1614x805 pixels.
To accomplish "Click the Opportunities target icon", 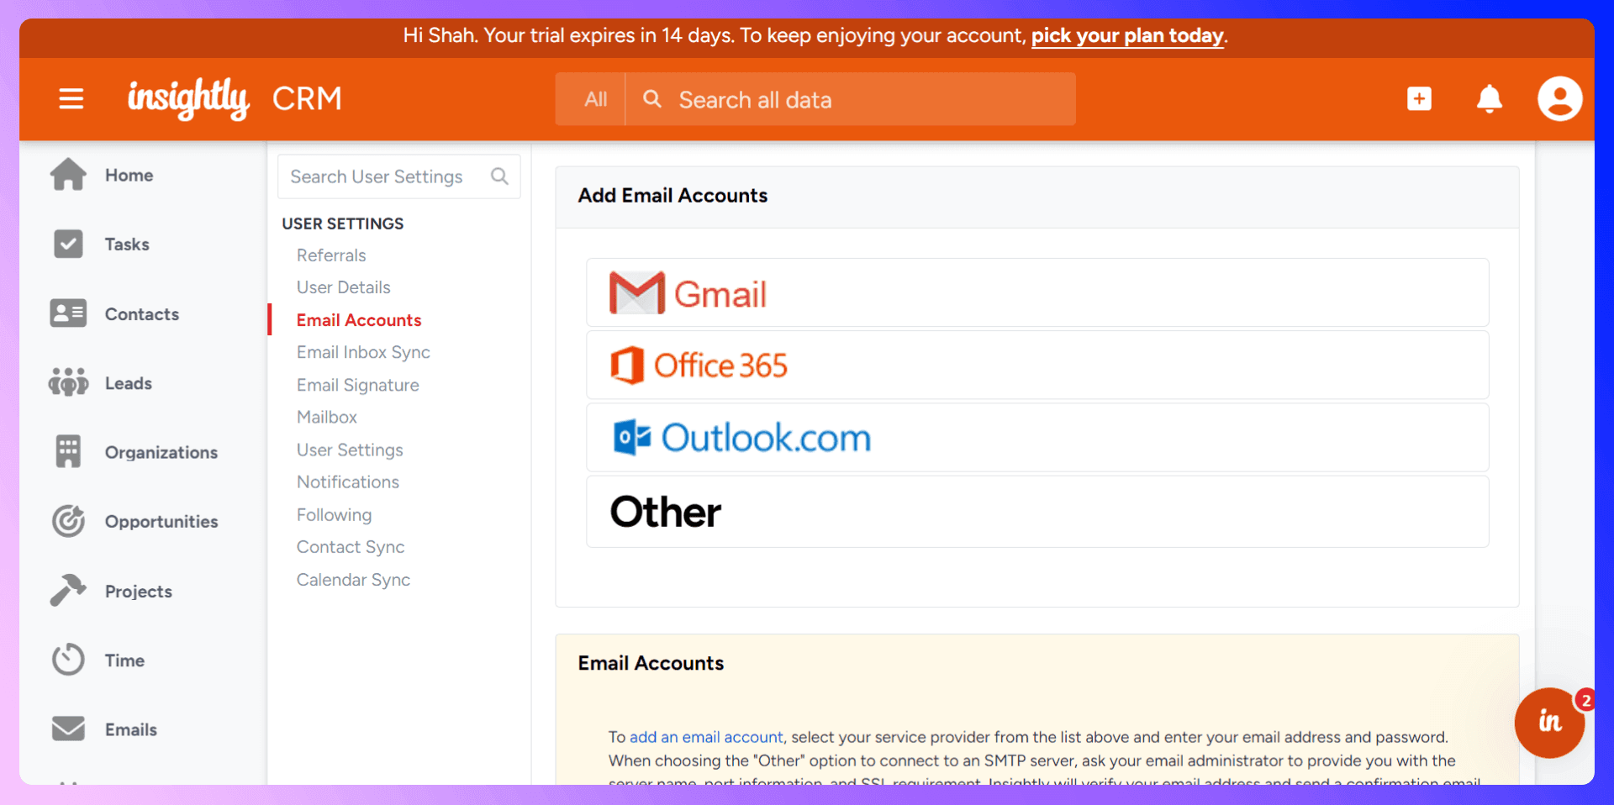I will (68, 521).
